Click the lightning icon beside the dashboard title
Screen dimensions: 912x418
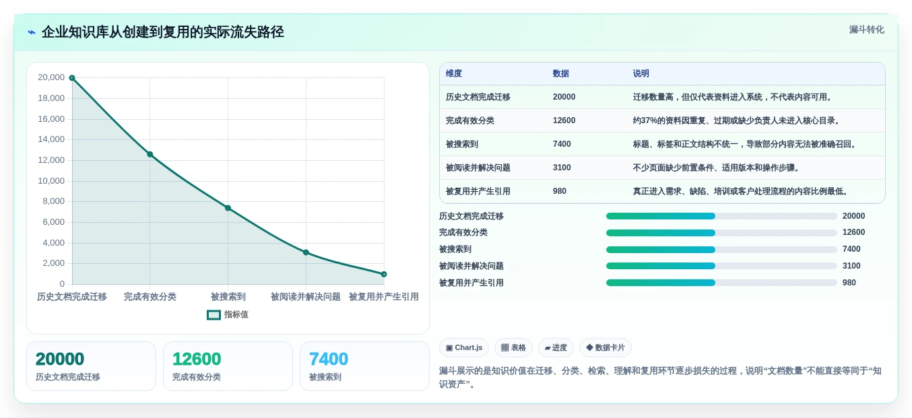click(x=32, y=32)
